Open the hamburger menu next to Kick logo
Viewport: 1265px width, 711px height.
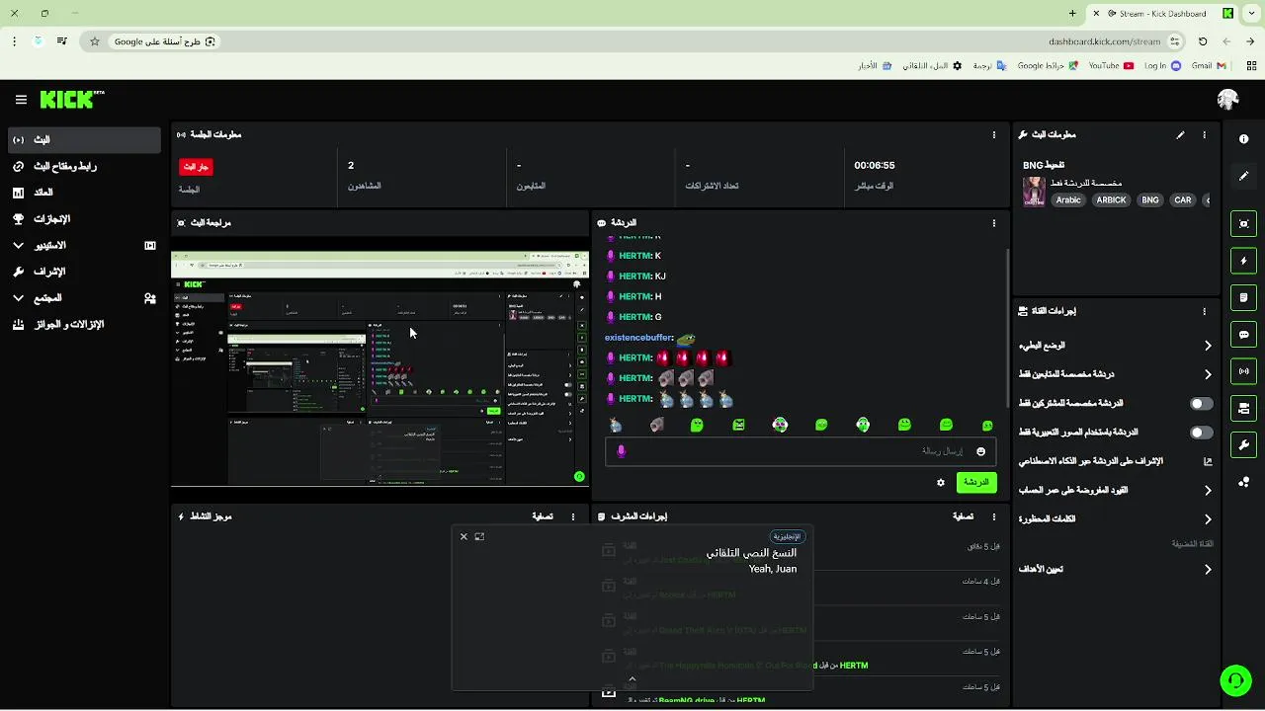tap(21, 100)
